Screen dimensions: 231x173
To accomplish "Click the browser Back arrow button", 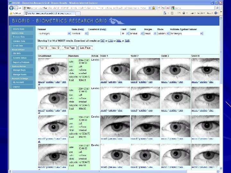I will tap(11, 8).
